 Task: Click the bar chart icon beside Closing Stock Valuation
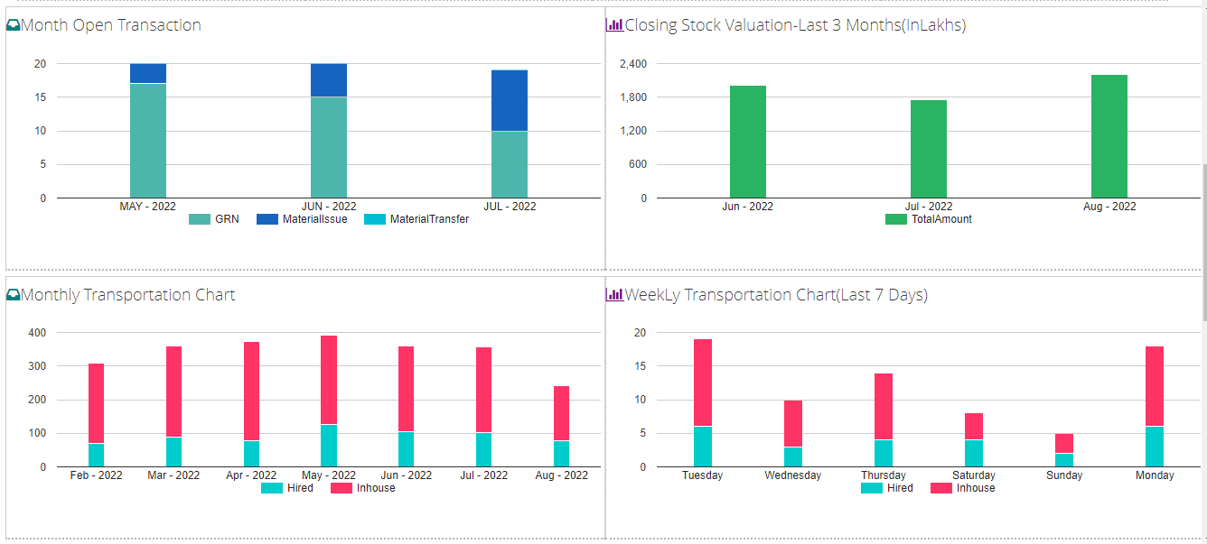(x=614, y=26)
